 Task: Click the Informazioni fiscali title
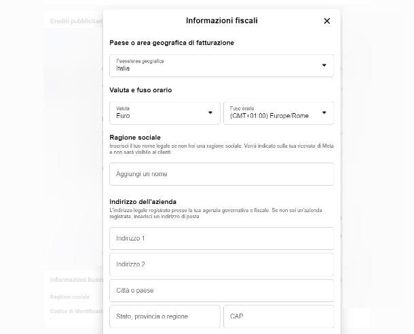[222, 20]
